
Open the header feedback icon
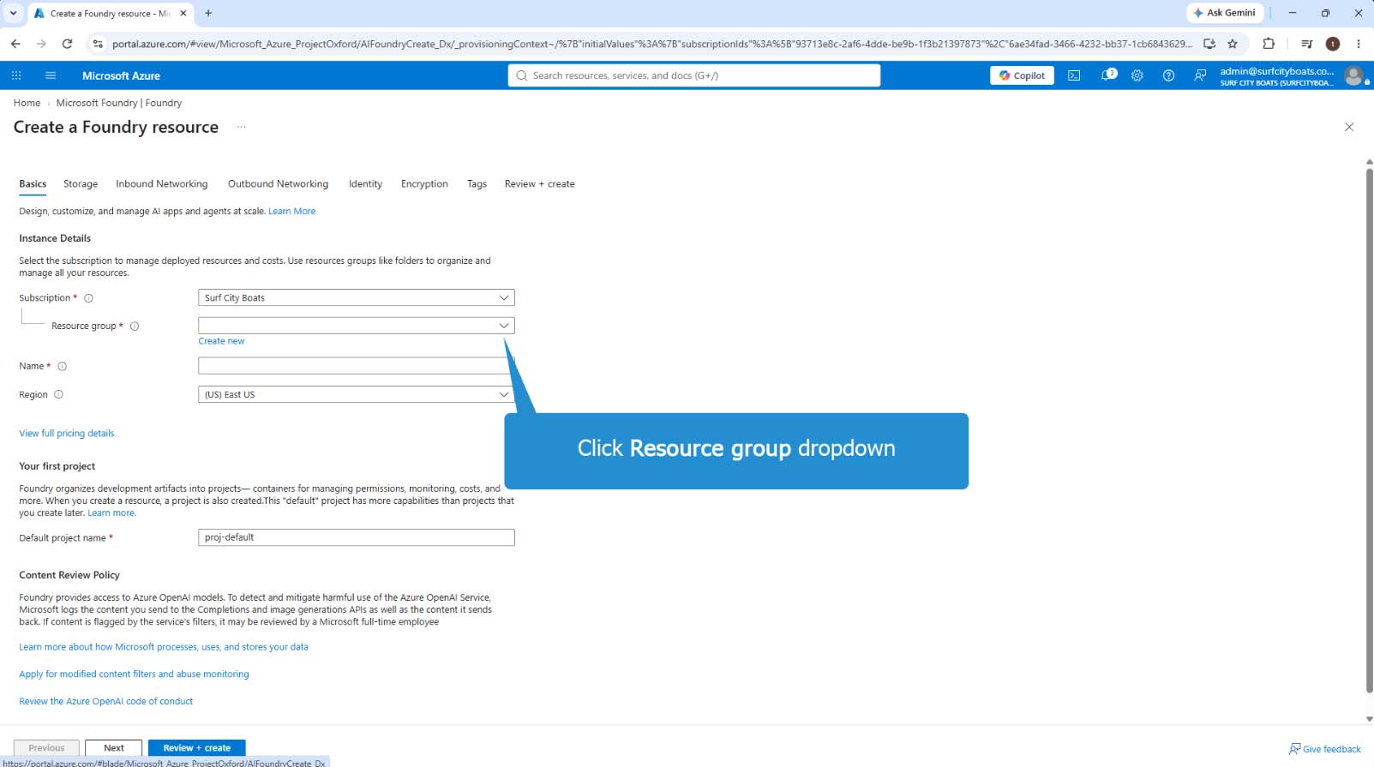coord(1200,75)
